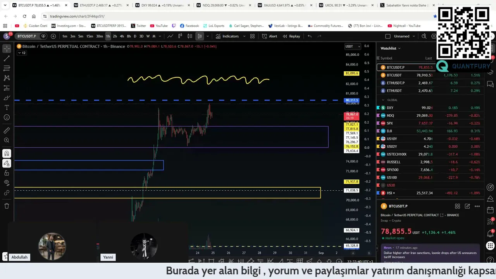Screen dimensions: 496x279
Task: Select the DXY watchlist row
Action: [430, 108]
